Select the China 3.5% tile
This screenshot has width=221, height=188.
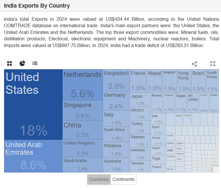pos(83,130)
